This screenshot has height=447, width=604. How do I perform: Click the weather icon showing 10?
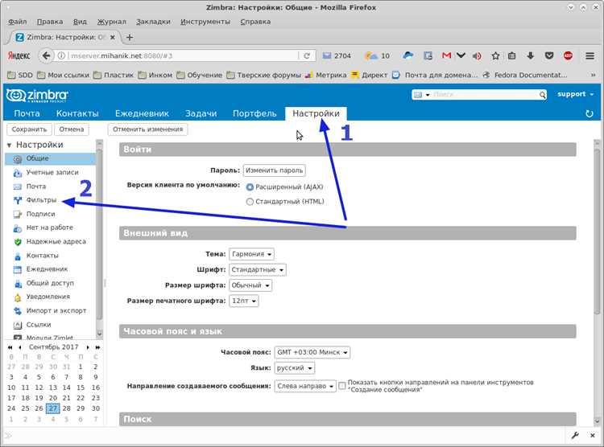(x=377, y=55)
